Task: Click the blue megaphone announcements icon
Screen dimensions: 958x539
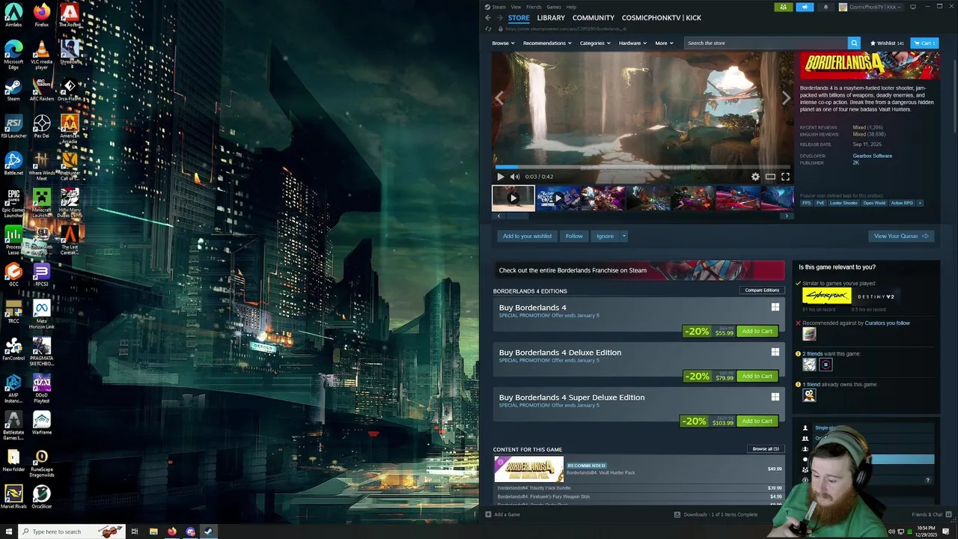Action: click(805, 7)
